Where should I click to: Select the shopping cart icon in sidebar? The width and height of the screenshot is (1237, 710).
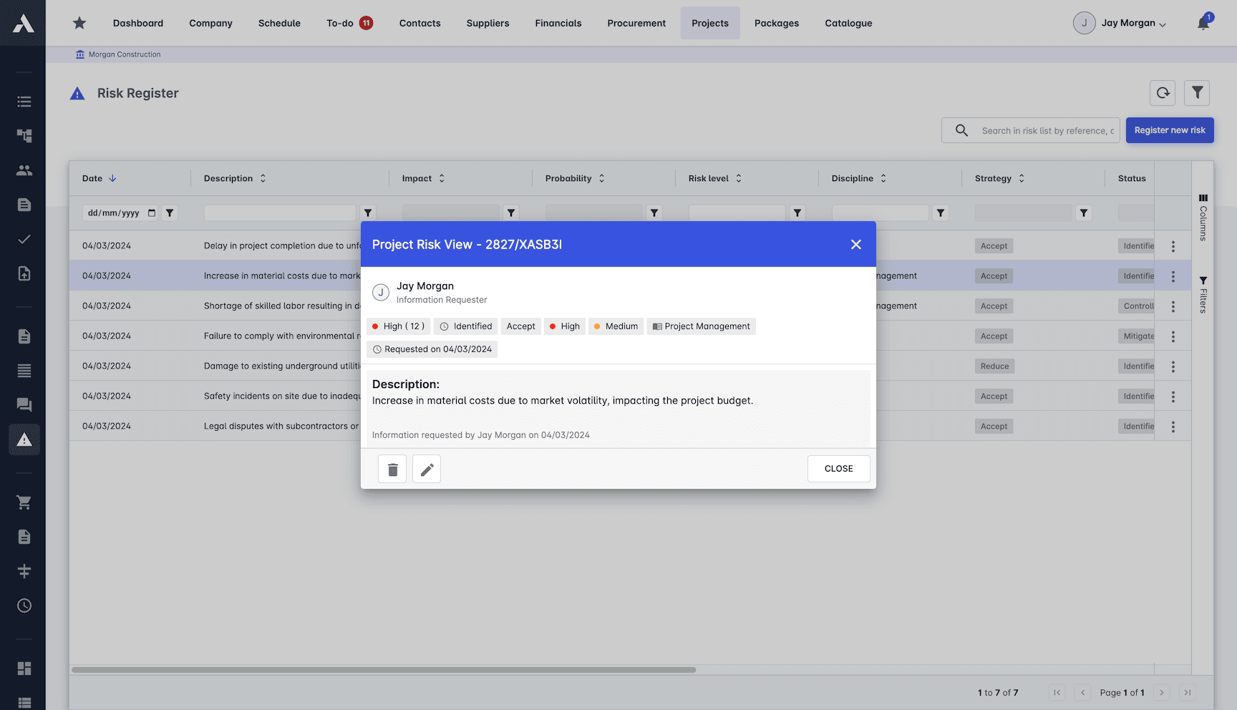pyautogui.click(x=24, y=502)
